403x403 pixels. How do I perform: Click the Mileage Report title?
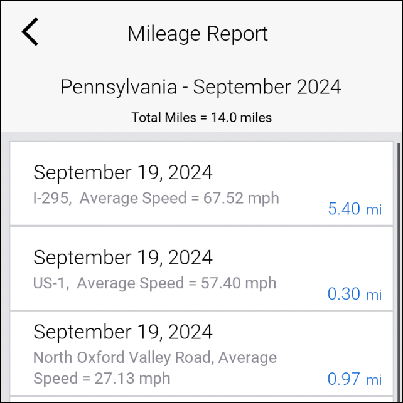tap(198, 33)
